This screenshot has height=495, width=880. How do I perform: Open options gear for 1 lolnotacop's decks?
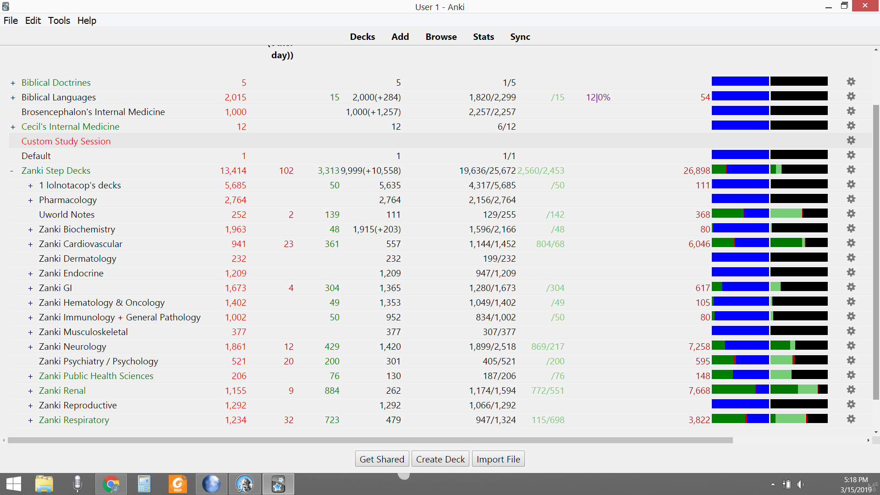pos(851,185)
